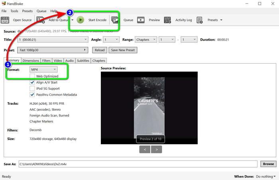
Task: Click the Browse button
Action: [x=269, y=164]
